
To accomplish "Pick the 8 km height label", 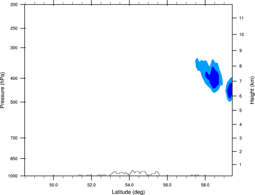I will [241, 66].
